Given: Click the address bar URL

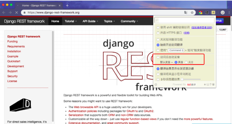Looking at the screenshot, I should [54, 12].
